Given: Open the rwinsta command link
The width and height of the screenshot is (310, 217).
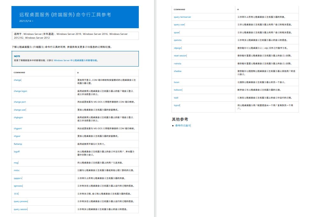Looking at the screenshot, I should [x=178, y=64].
